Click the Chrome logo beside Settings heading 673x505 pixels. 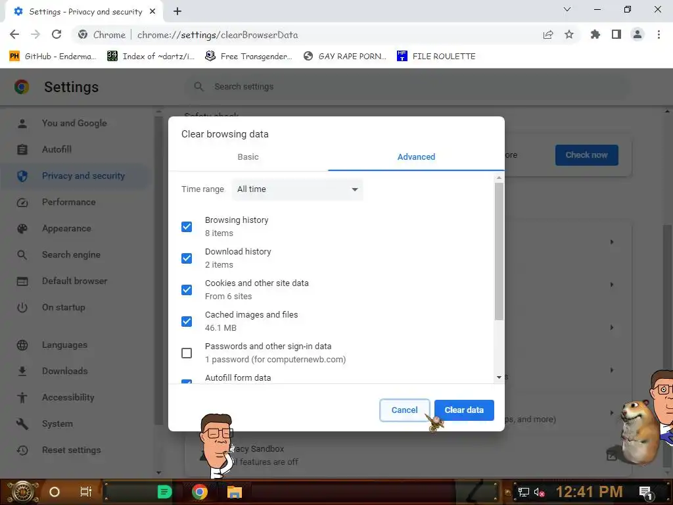pyautogui.click(x=22, y=87)
